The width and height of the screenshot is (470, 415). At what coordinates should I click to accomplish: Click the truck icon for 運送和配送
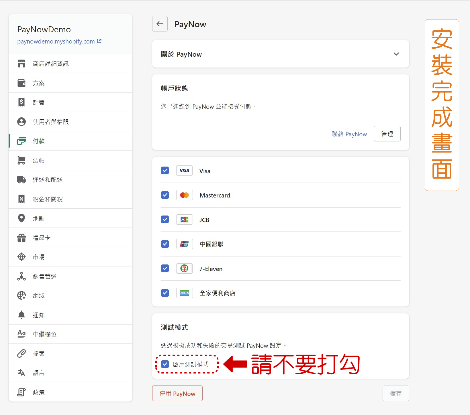coord(21,179)
